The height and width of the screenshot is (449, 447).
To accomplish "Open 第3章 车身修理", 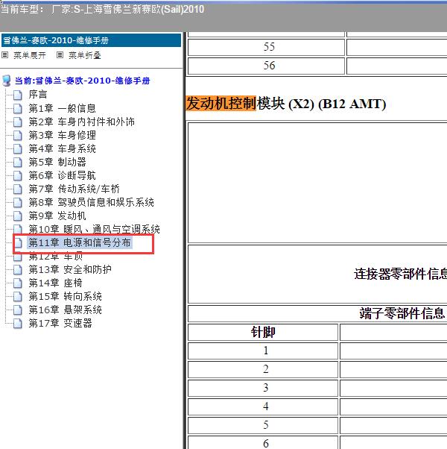I will pos(62,135).
